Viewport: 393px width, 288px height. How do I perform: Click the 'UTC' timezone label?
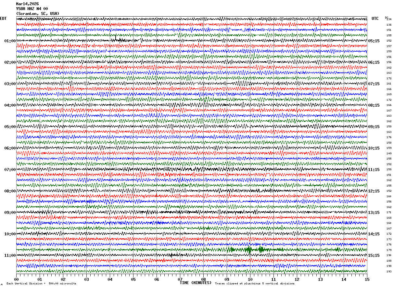[375, 19]
